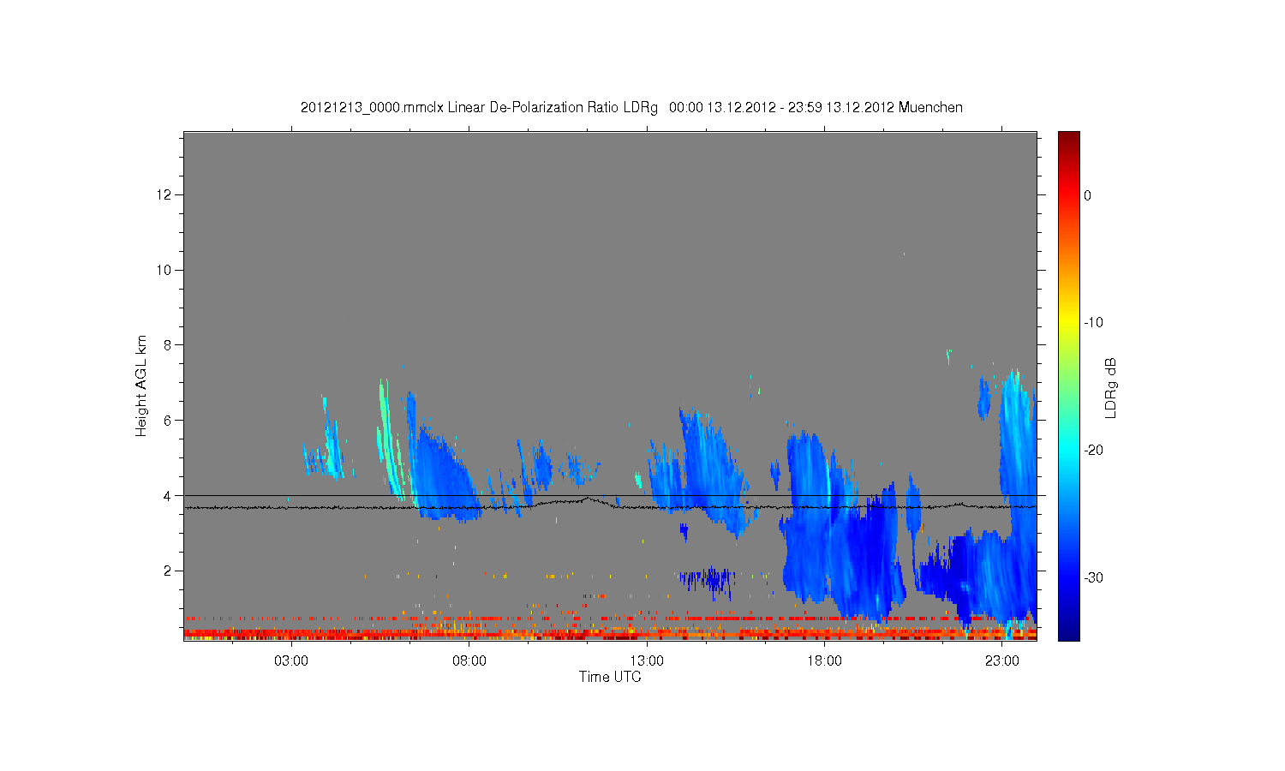Click the yellow band of the colorbar
Screen dimensions: 1285x771
[x=1069, y=323]
